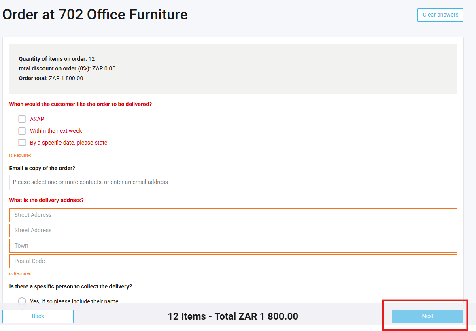
Task: Focus the email a copy contacts field
Action: [x=233, y=182]
